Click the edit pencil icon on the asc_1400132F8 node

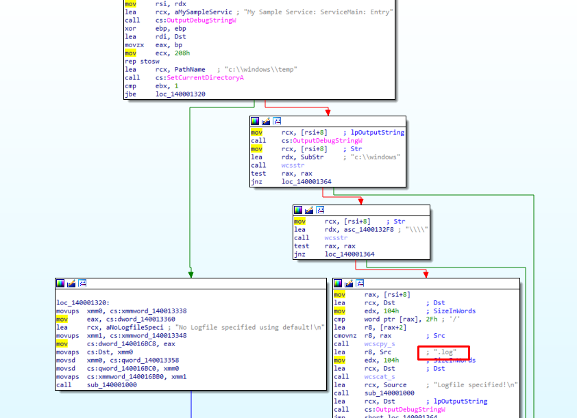pos(309,210)
